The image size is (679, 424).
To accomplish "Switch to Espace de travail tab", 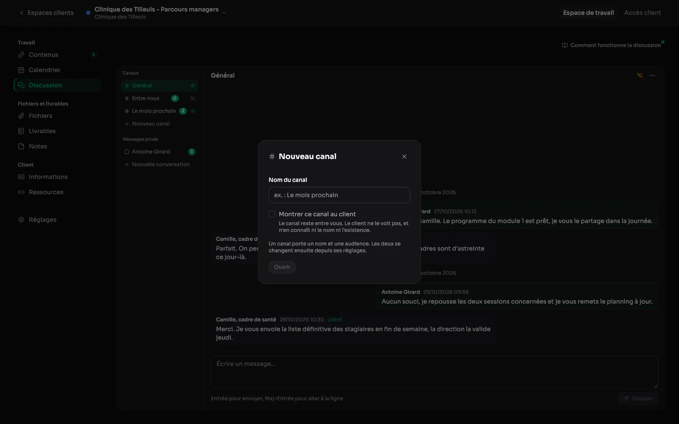I will (588, 13).
